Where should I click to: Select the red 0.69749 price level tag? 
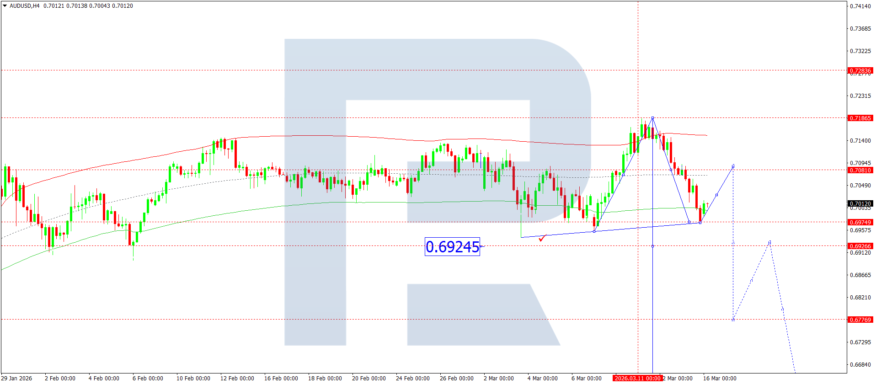pos(860,222)
